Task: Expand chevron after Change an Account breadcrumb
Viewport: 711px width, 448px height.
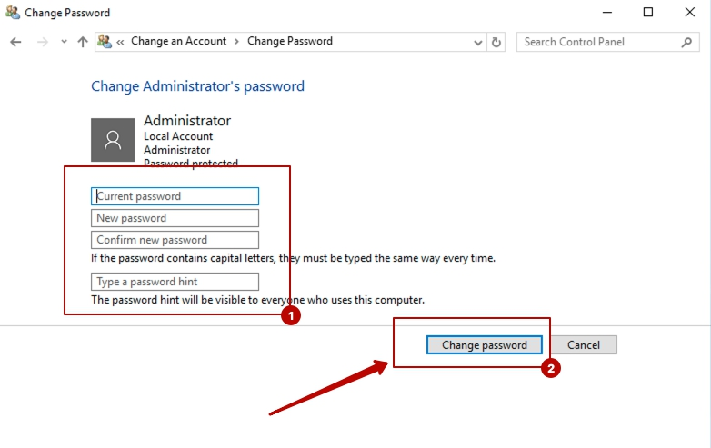Action: pyautogui.click(x=237, y=42)
